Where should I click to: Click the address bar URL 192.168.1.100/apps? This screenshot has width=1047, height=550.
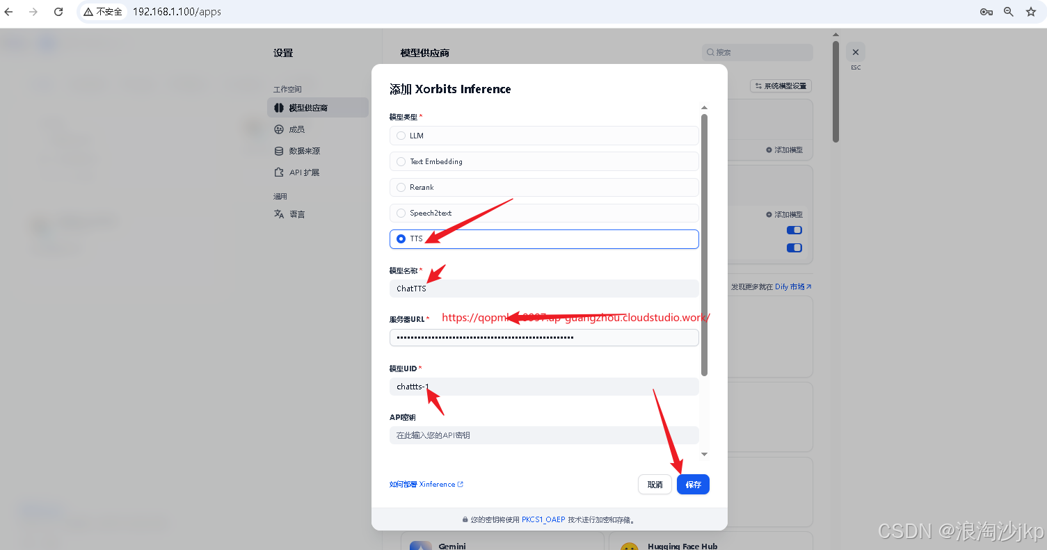click(x=177, y=12)
